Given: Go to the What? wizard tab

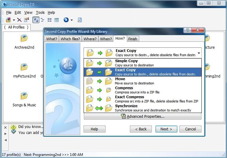Looking at the screenshot, I should tap(51, 39).
